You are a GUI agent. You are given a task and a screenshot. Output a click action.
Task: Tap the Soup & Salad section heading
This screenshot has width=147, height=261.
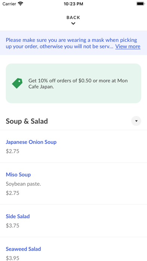[27, 121]
